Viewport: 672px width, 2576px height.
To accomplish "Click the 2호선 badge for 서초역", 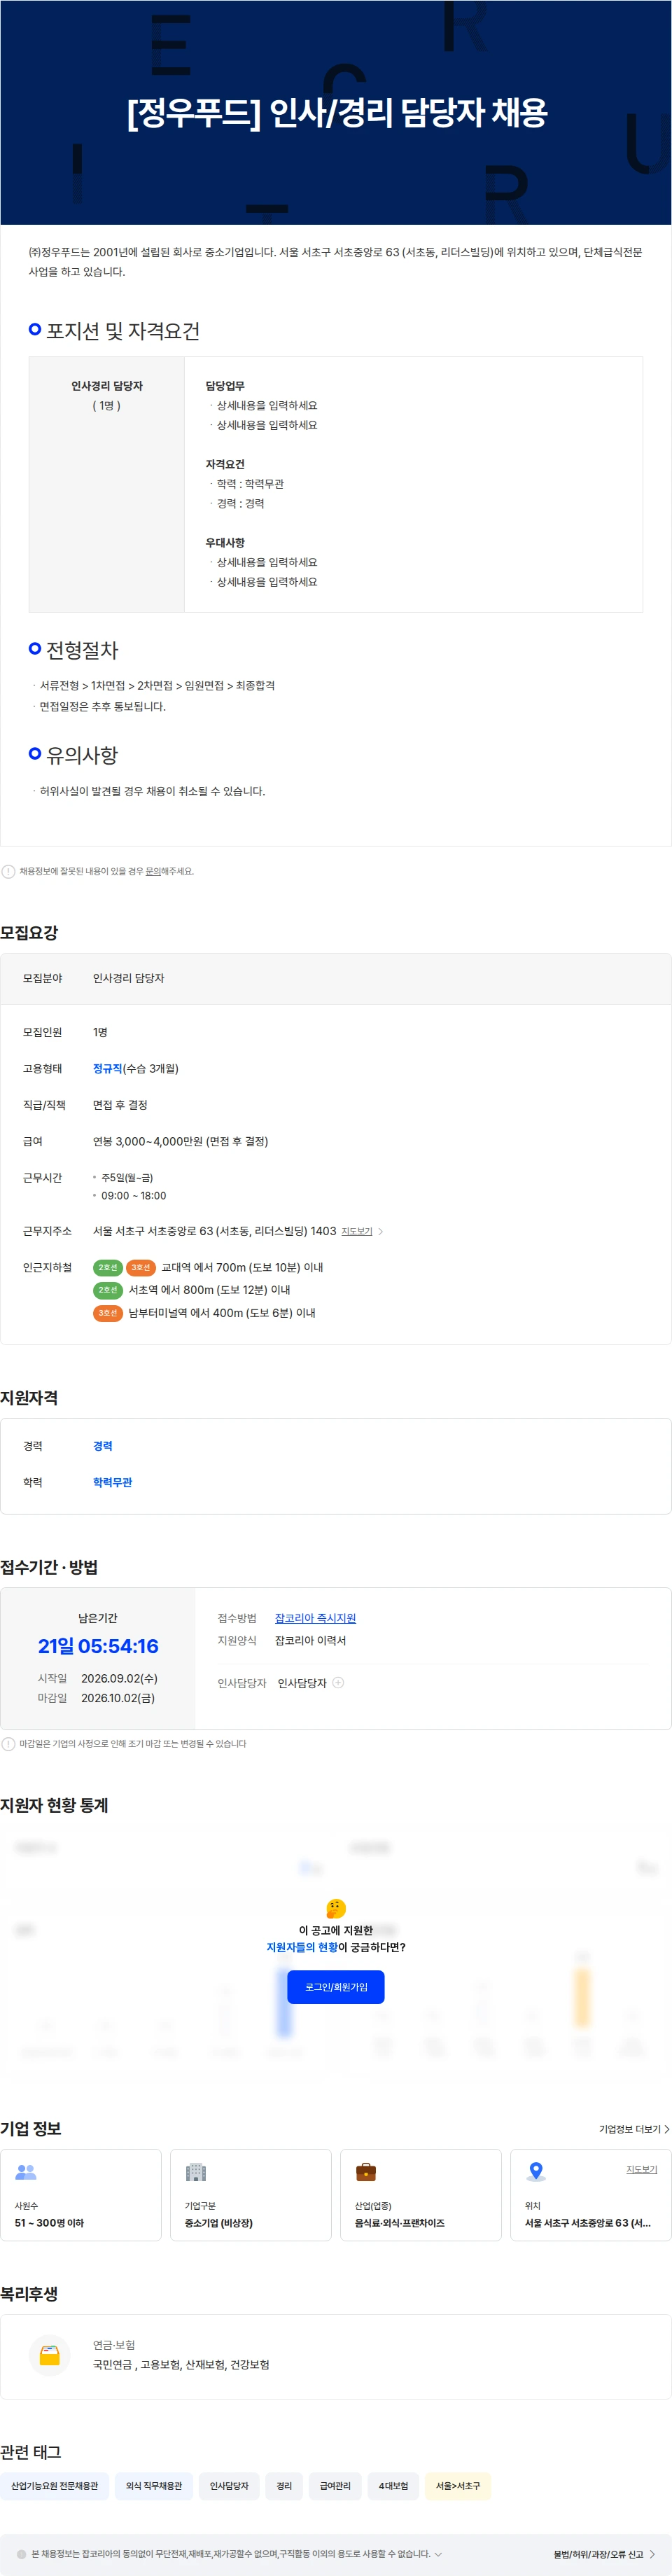I will [107, 1290].
